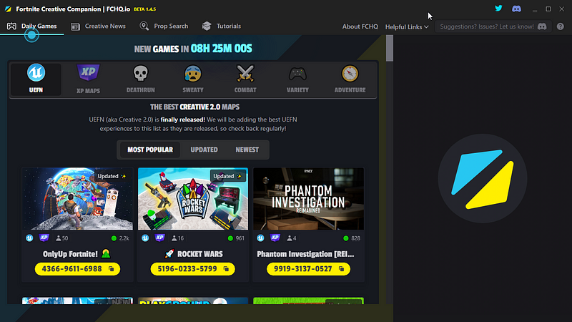
Task: Open the About FCHQ link
Action: tap(360, 26)
